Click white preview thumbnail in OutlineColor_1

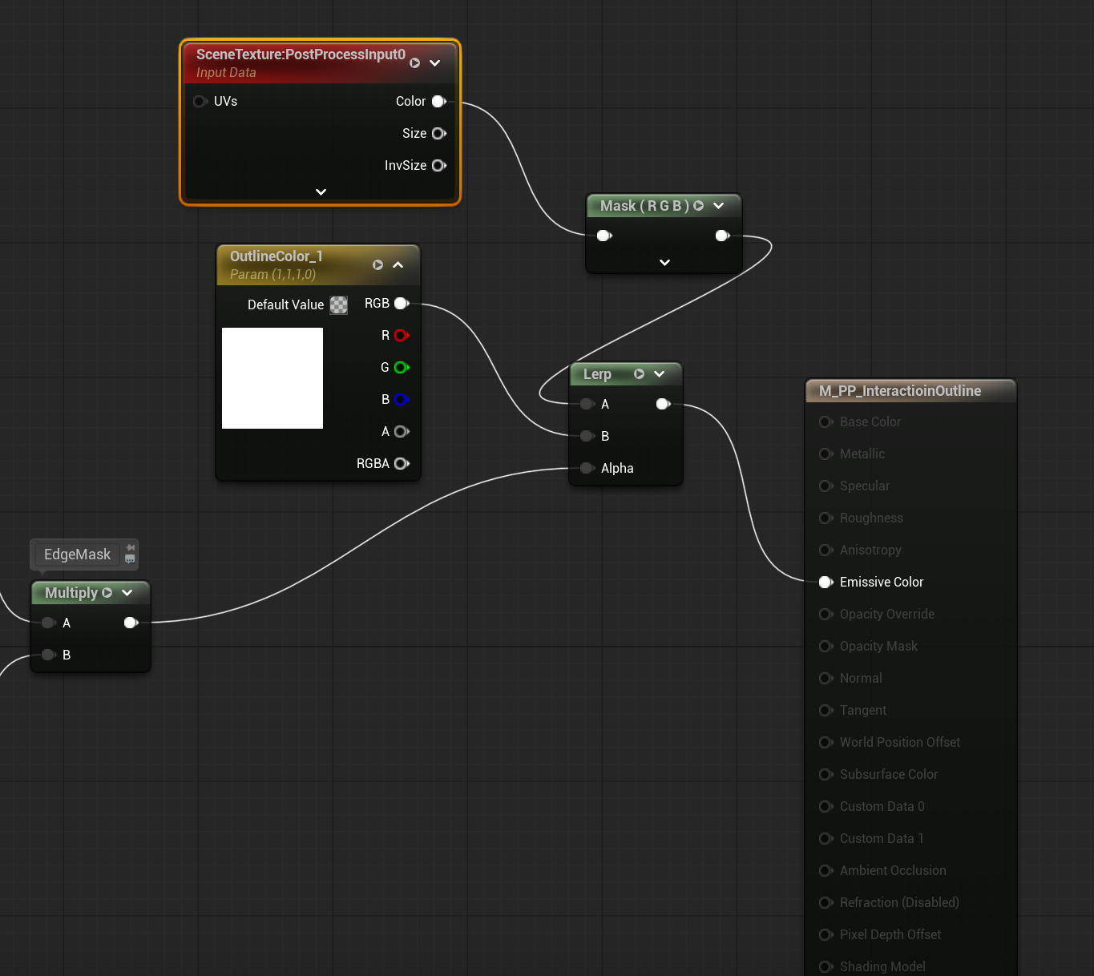pyautogui.click(x=272, y=378)
